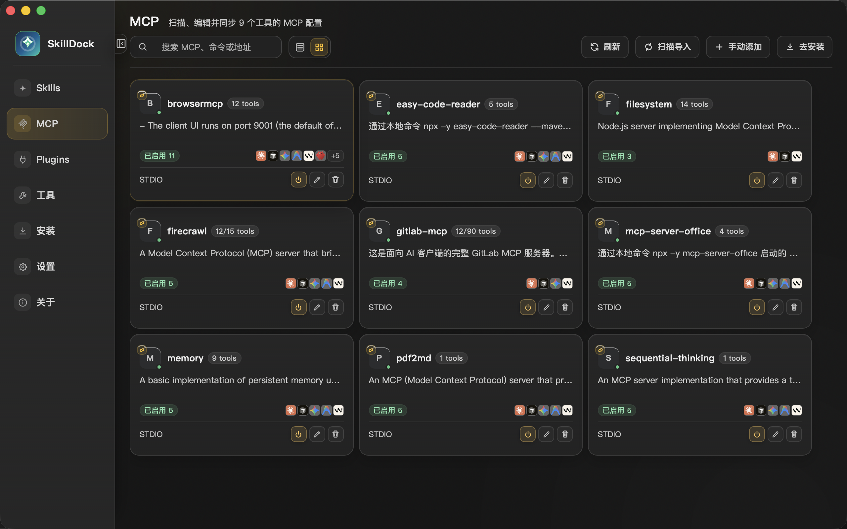Click the 5 tools badge on easy-code-reader

tap(501, 104)
